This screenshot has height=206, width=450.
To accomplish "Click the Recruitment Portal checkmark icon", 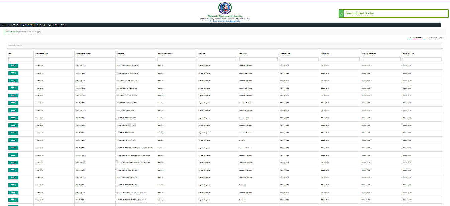I will click(x=341, y=13).
